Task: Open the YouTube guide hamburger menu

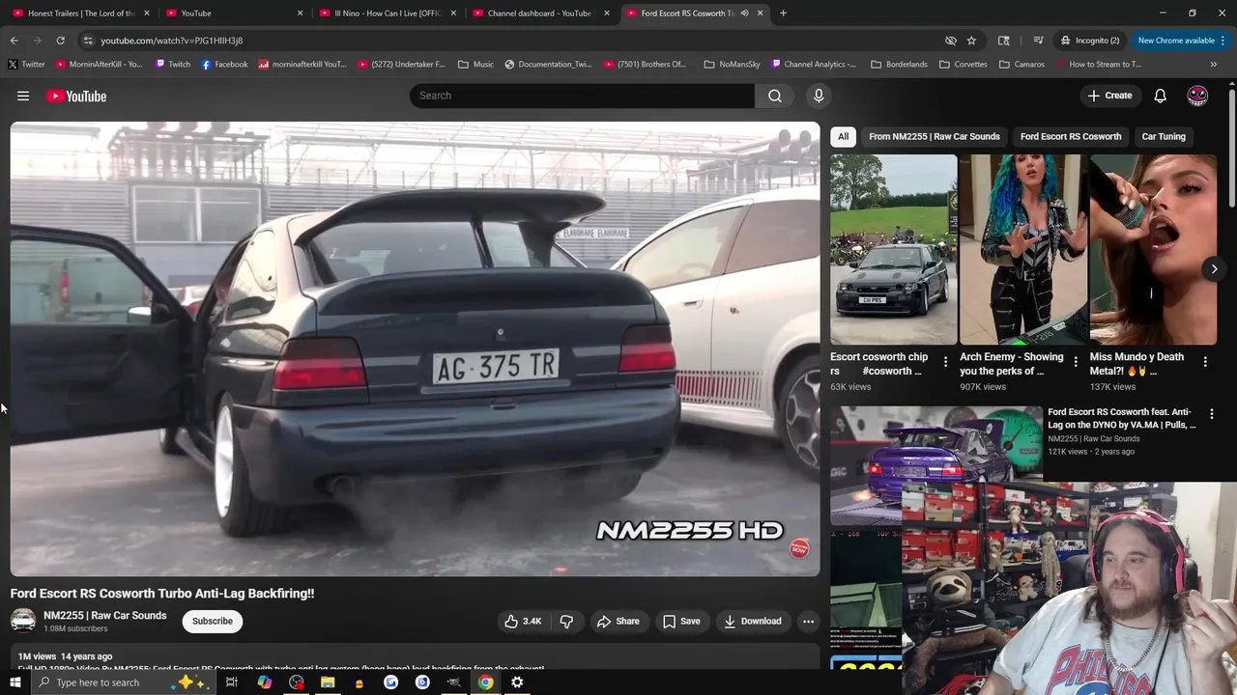Action: pos(23,96)
